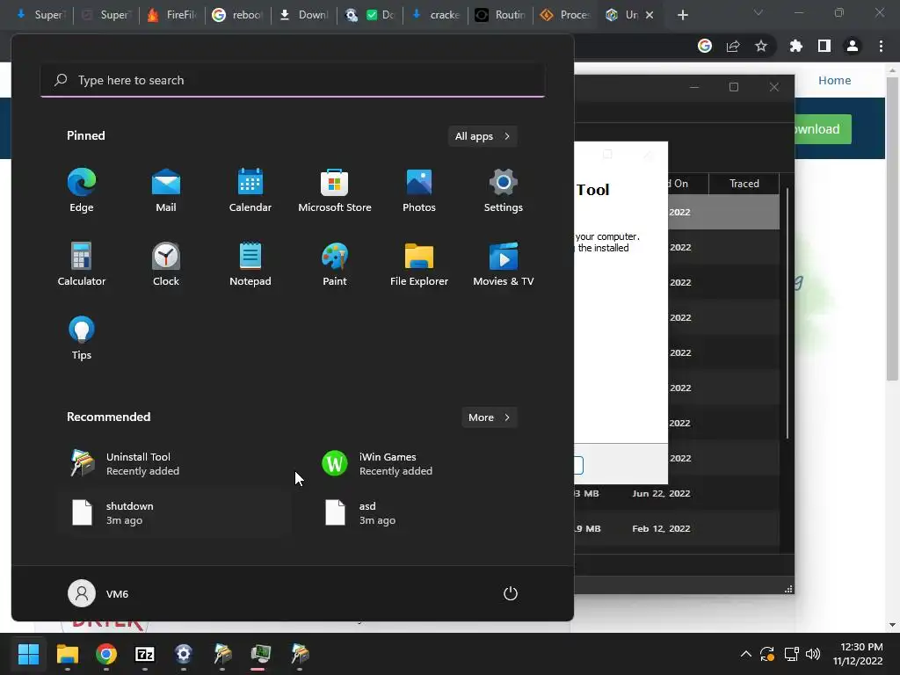Image resolution: width=900 pixels, height=675 pixels.
Task: Launch Movies & TV
Action: point(504,265)
